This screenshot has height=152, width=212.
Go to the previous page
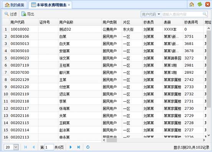coord(34,147)
